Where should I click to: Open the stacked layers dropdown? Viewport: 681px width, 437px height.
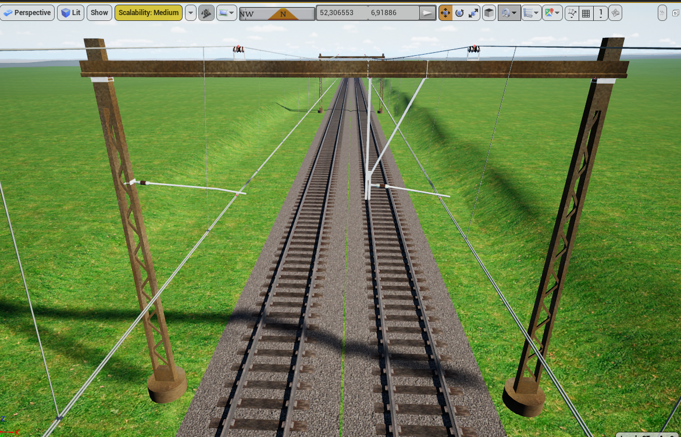531,13
